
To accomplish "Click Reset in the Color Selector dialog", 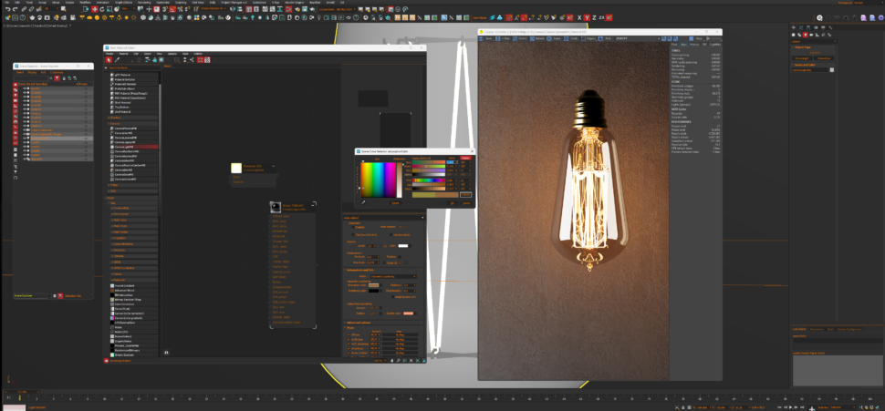I will coord(395,203).
